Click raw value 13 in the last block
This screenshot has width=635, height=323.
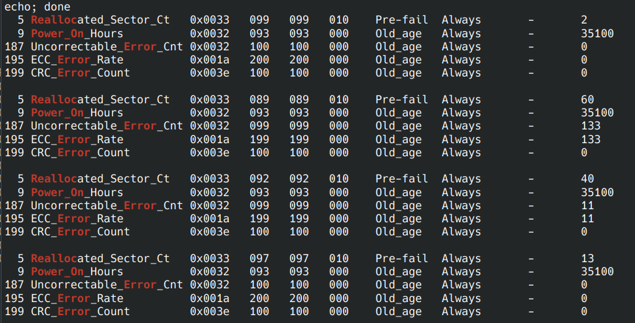click(x=587, y=258)
